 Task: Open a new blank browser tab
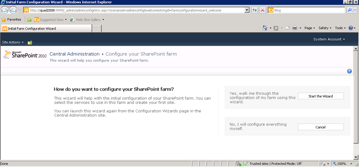tap(97, 29)
